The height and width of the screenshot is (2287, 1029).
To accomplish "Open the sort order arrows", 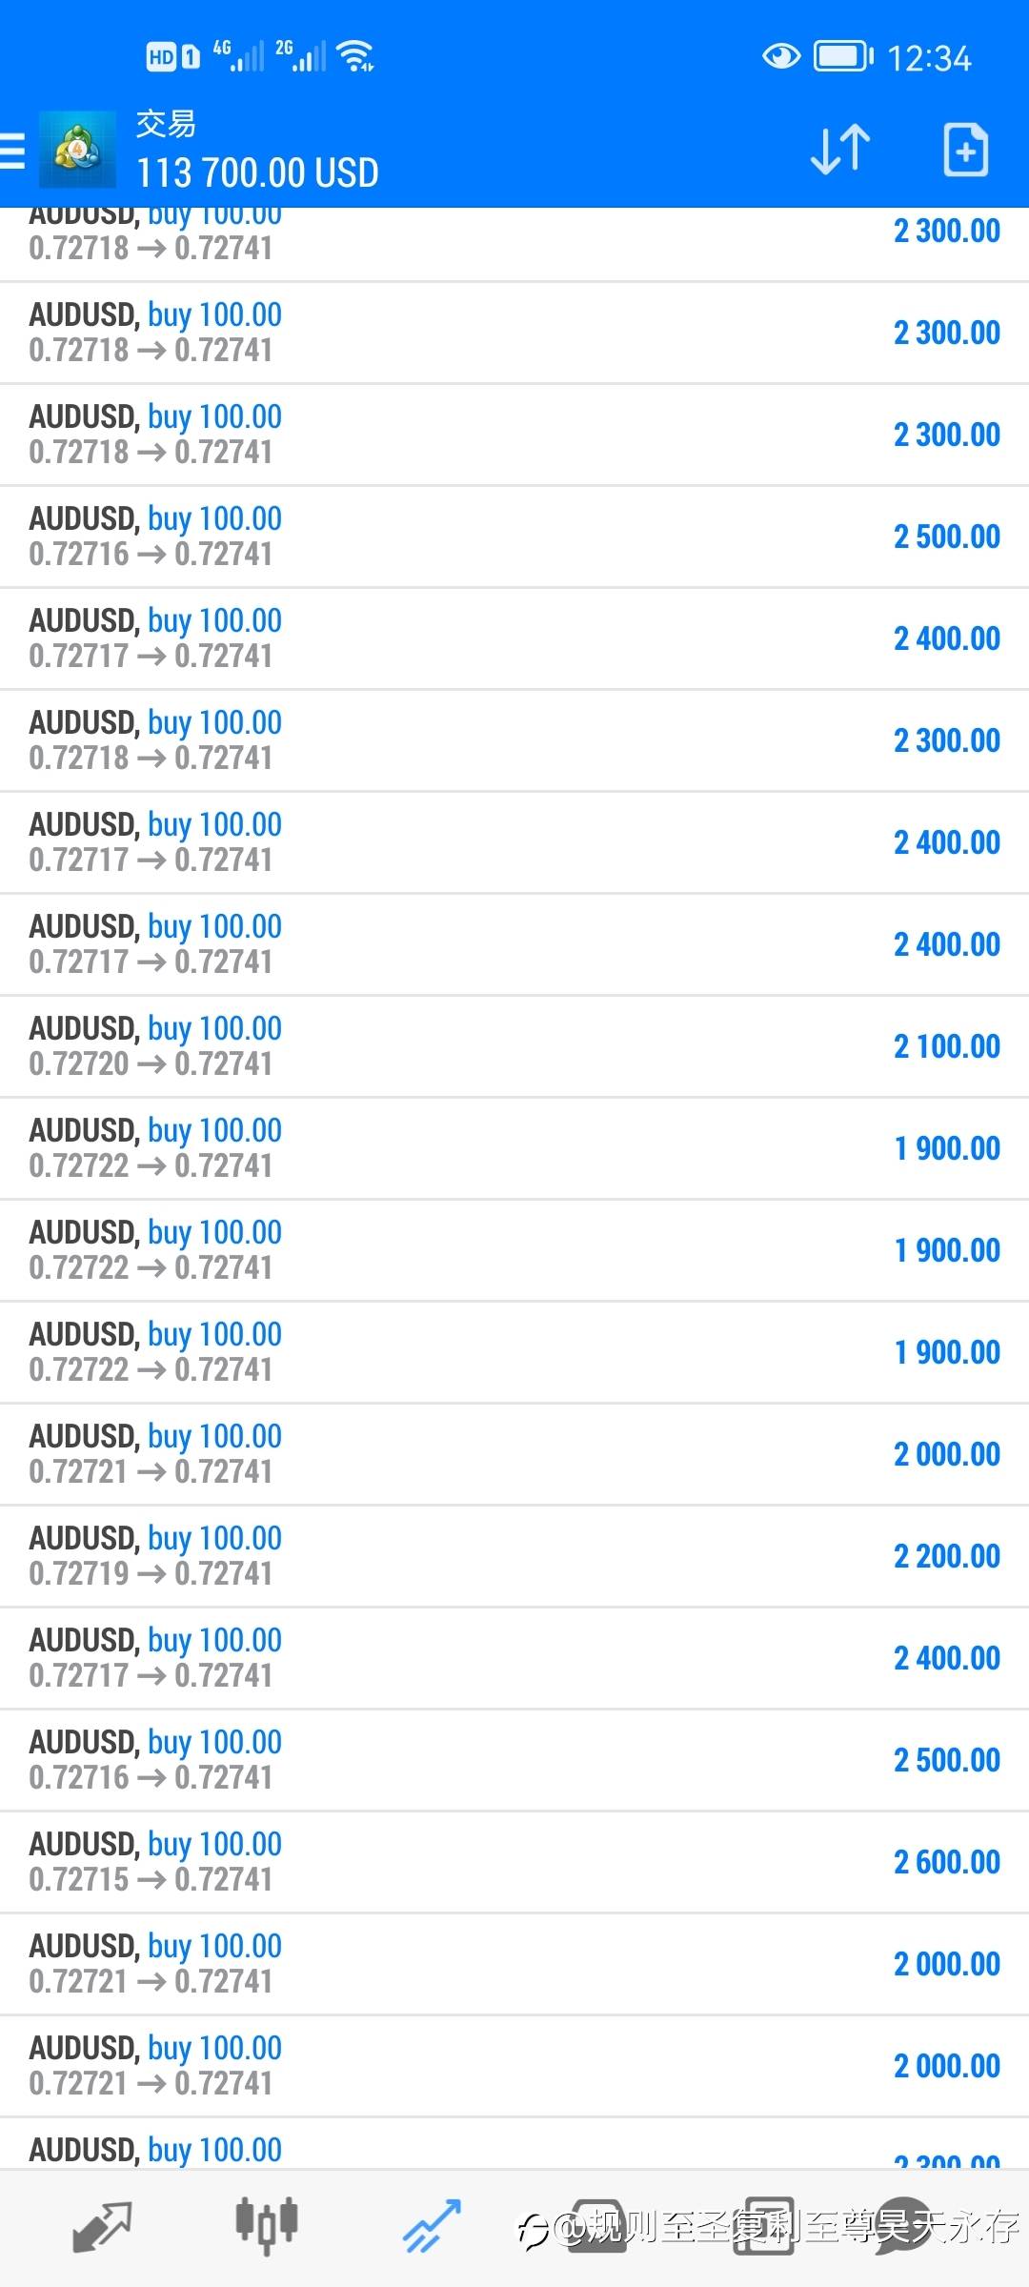I will [839, 150].
